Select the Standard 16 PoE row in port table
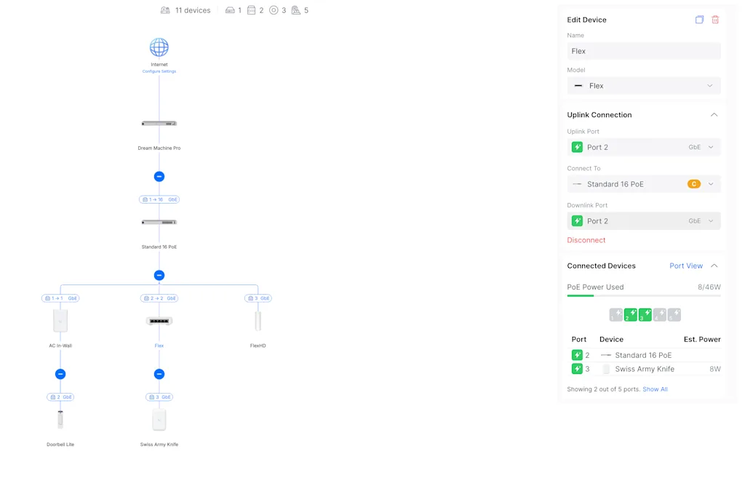Screen dimensions: 745x478 click(644, 355)
